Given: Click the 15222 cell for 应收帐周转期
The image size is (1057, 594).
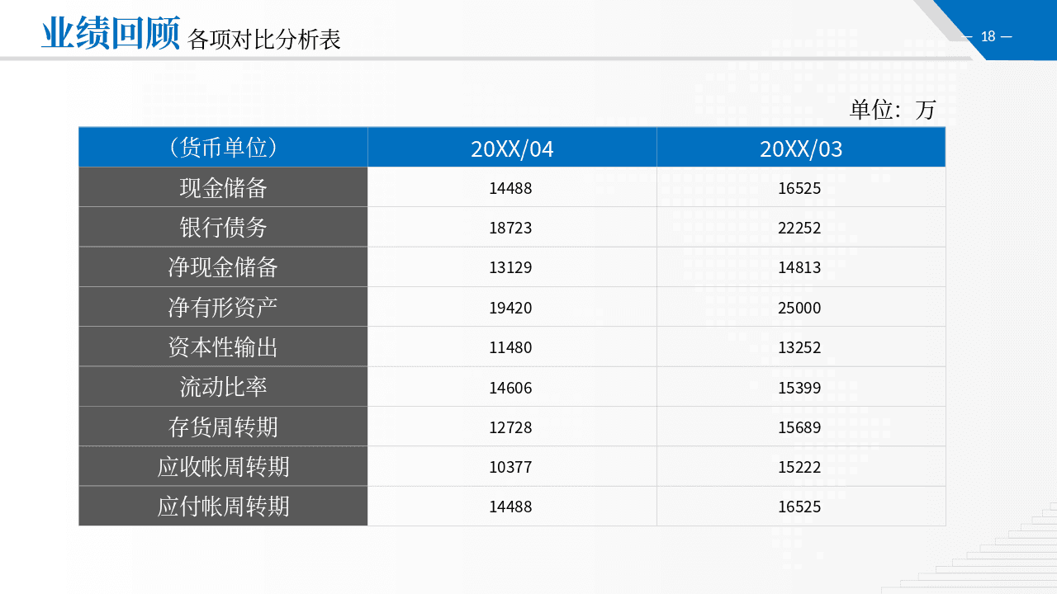Looking at the screenshot, I should [x=801, y=466].
